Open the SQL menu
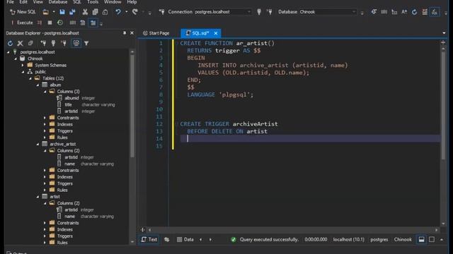The image size is (453, 254). coord(77,2)
